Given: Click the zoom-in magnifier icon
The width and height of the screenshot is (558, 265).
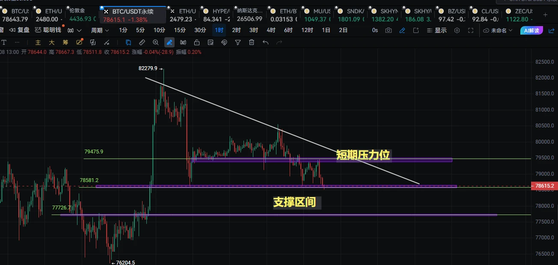Looking at the screenshot, I should [x=156, y=42].
